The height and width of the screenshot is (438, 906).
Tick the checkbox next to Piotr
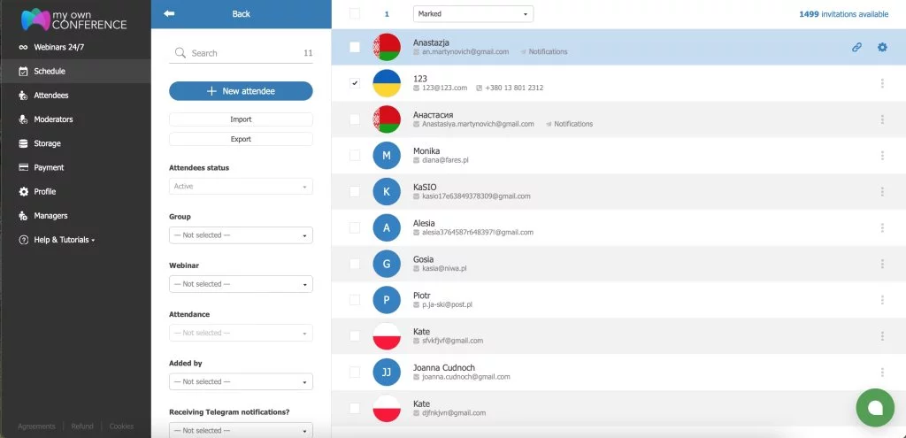pos(355,300)
